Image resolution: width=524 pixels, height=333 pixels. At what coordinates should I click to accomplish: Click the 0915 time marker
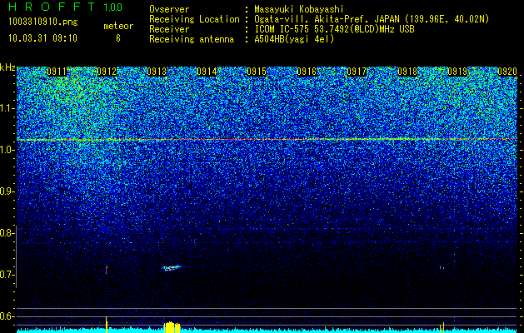coord(257,72)
